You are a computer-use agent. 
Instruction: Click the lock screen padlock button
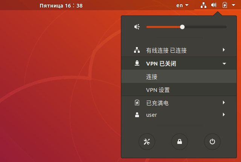[180, 142]
